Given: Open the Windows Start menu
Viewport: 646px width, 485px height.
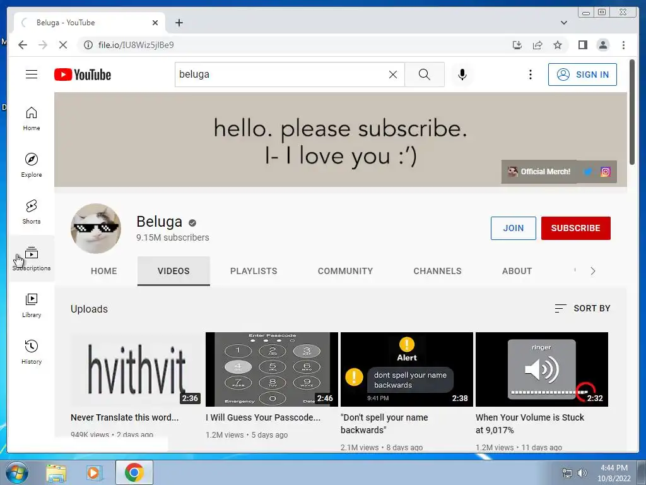Looking at the screenshot, I should click(17, 472).
